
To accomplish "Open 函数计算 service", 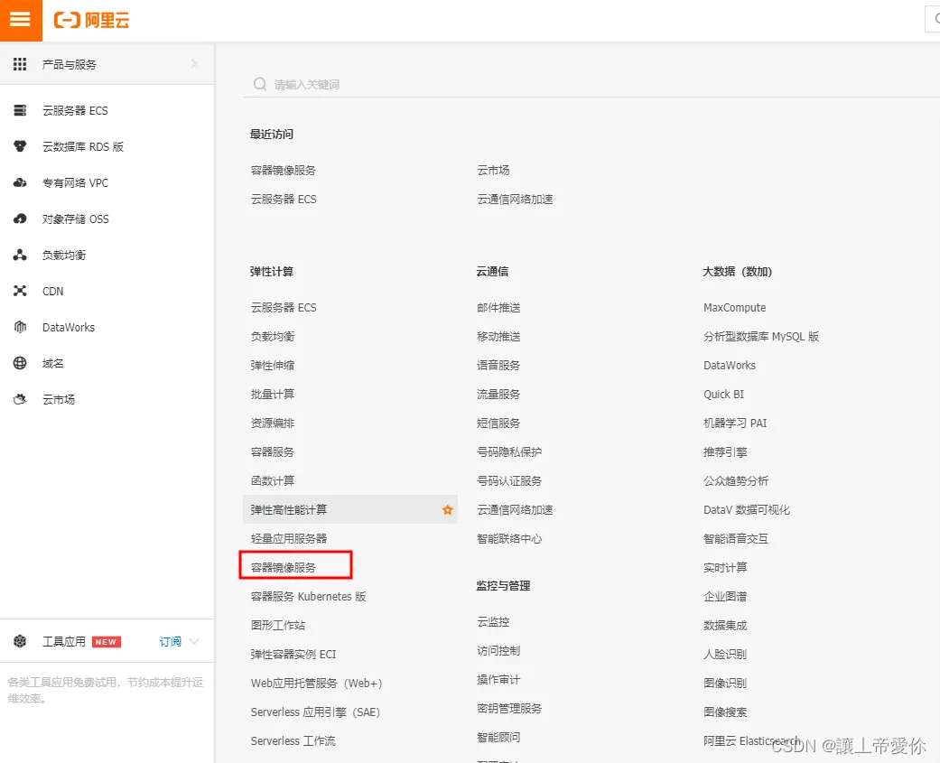I will pos(272,480).
